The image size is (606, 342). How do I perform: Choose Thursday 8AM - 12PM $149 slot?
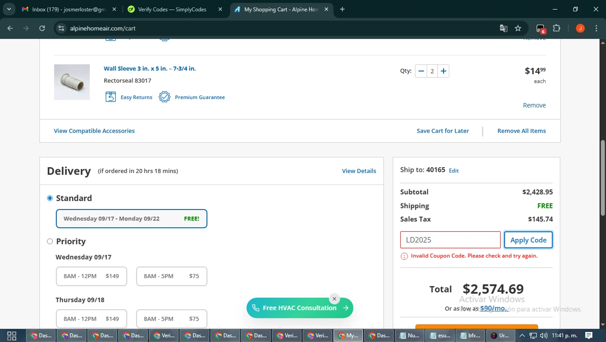tap(91, 319)
